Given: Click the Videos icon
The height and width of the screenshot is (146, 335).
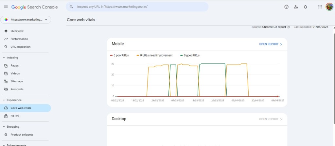Looking at the screenshot, I should coord(6,73).
